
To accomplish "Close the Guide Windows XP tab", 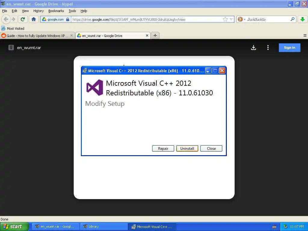I will (72, 35).
